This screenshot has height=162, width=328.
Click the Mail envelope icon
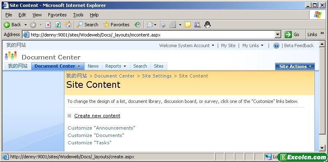point(150,25)
